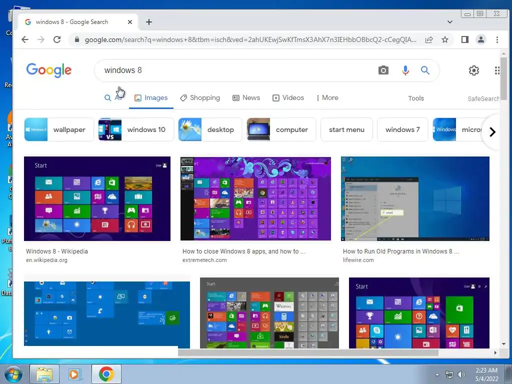Open the blue tiles all-apps image result
Viewport: 512px width, 384px height.
pyautogui.click(x=107, y=313)
